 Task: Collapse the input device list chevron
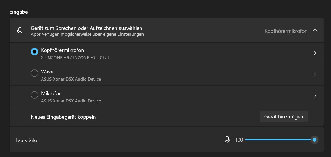[x=315, y=30]
